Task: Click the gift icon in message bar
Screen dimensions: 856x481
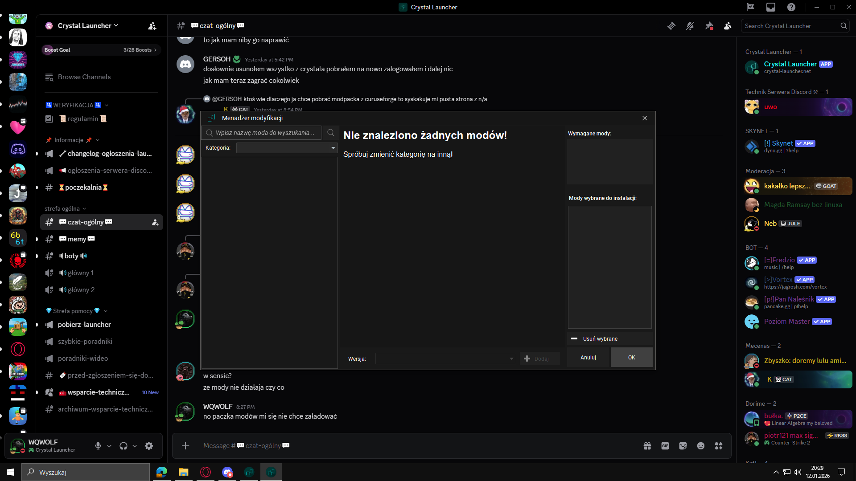Action: (x=647, y=446)
